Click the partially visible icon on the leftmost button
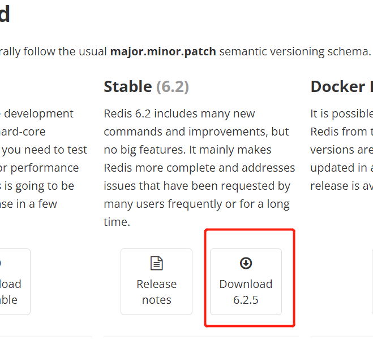 (1, 263)
